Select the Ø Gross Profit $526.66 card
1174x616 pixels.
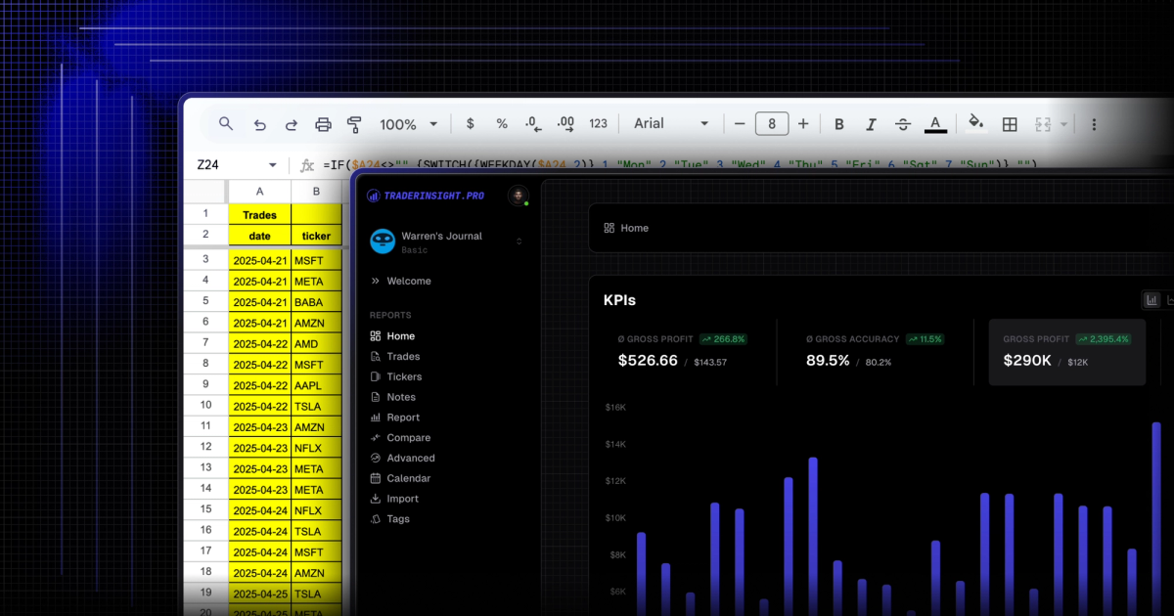(x=682, y=351)
